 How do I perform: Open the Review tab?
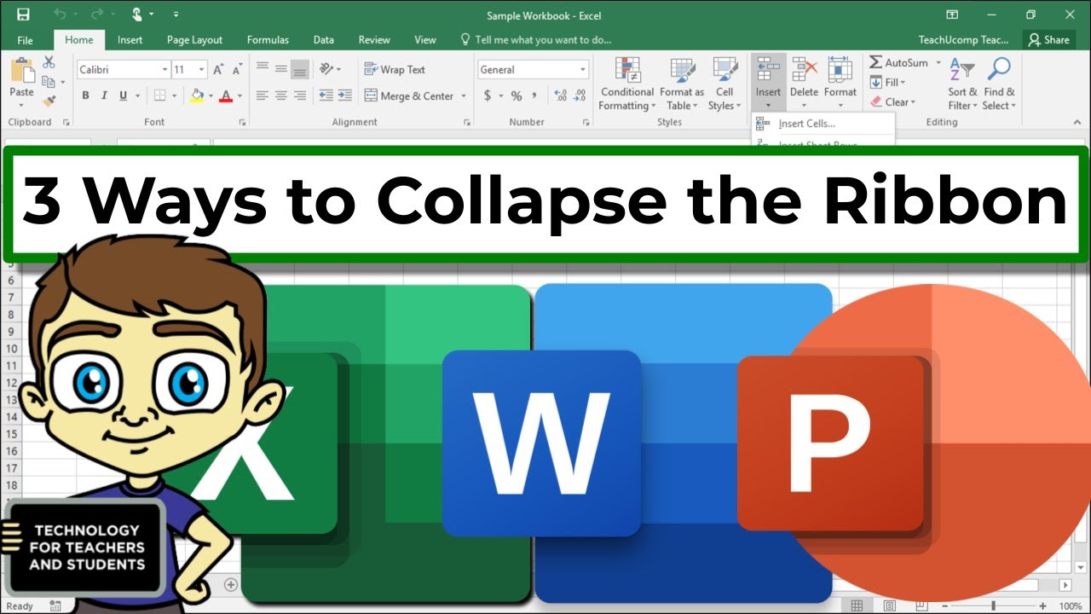tap(374, 40)
